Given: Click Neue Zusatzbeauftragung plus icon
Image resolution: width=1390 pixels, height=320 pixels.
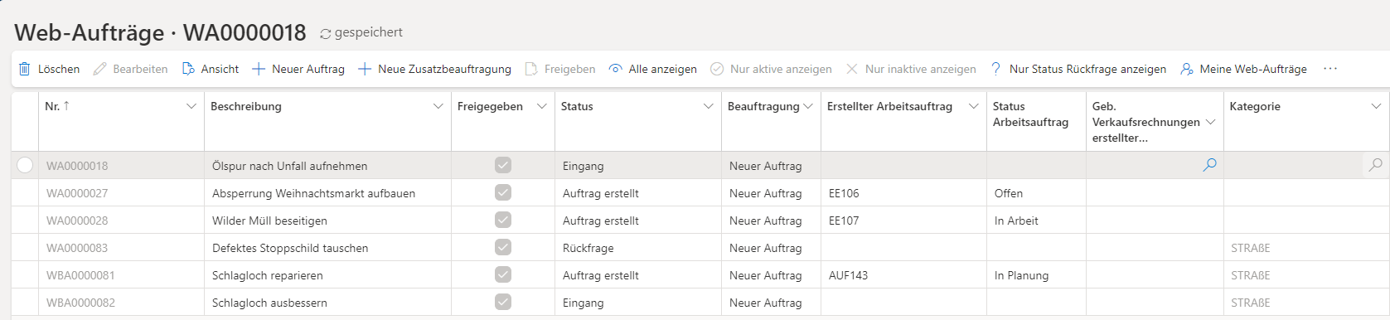Looking at the screenshot, I should (x=365, y=69).
